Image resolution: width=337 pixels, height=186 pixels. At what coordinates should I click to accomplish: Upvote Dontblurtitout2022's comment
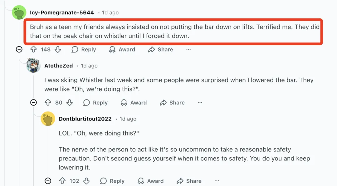[62, 181]
